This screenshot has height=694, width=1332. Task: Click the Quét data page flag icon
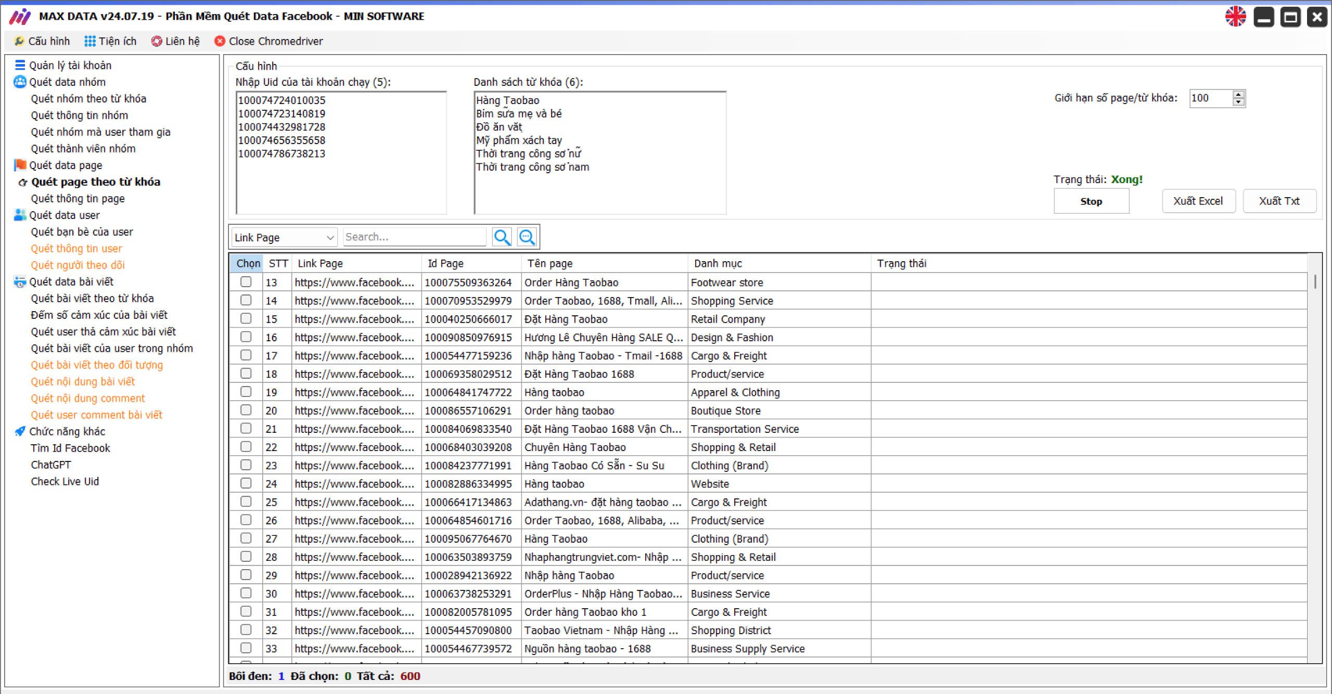[20, 165]
